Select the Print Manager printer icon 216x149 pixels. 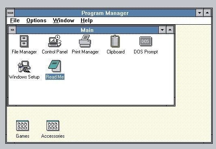[85, 41]
